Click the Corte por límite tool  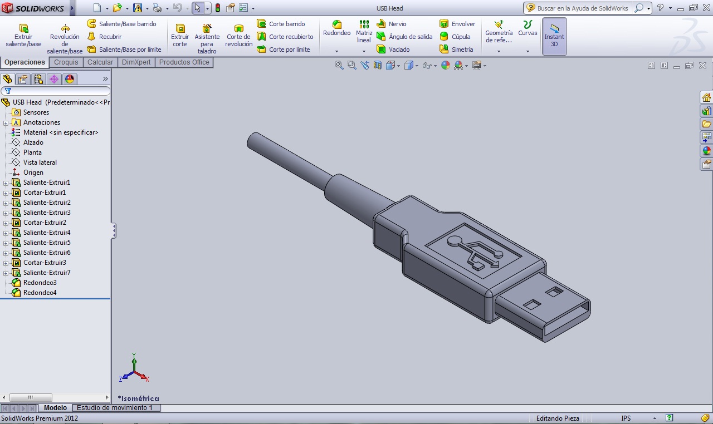tap(284, 50)
